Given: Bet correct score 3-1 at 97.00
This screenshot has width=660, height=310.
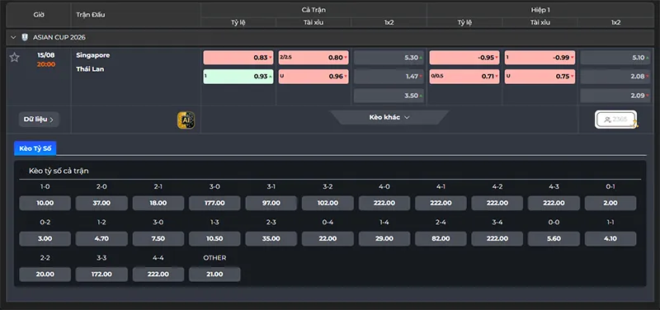Looking at the screenshot, I should point(271,203).
